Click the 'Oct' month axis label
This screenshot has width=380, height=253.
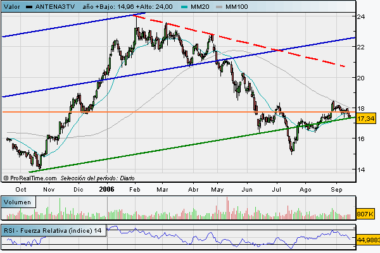21,190
